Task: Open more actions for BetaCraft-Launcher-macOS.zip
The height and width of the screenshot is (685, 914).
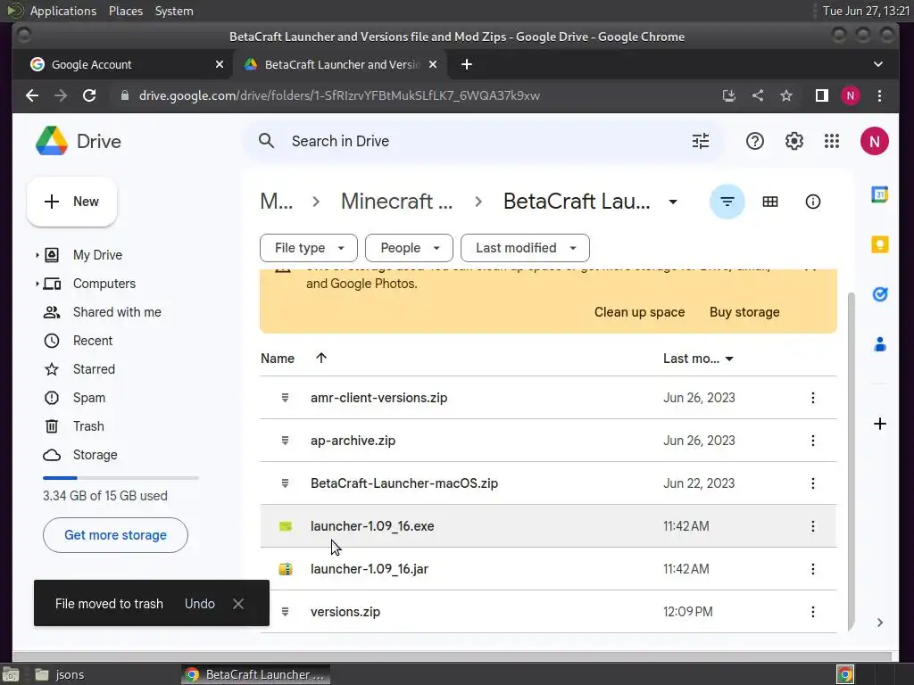Action: [812, 483]
